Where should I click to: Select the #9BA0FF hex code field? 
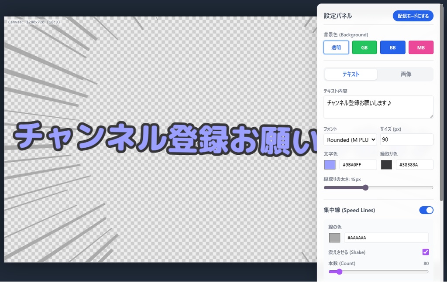coord(358,164)
